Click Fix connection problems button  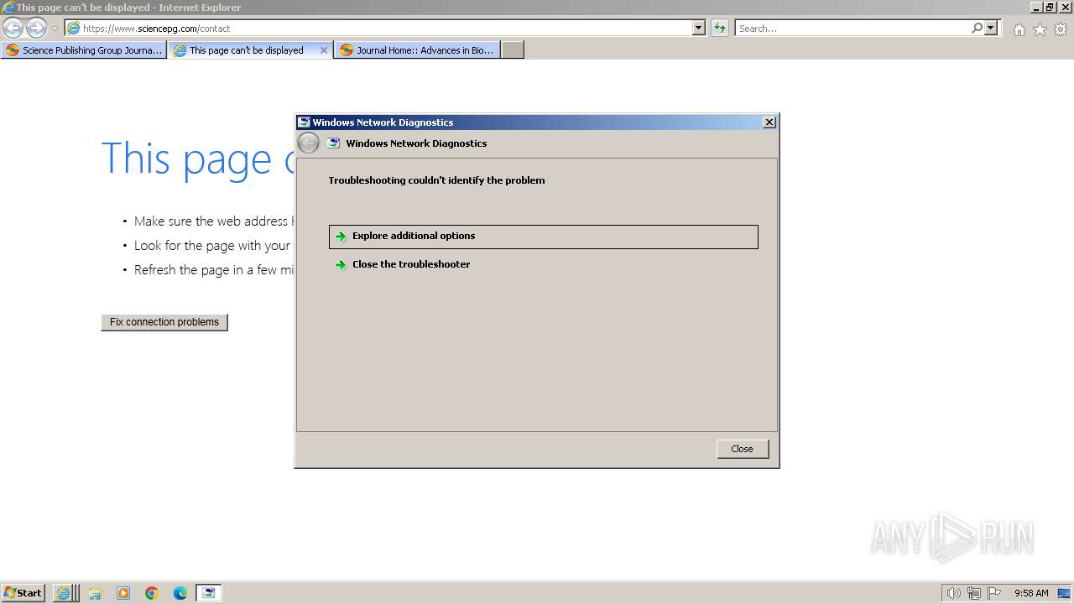164,322
